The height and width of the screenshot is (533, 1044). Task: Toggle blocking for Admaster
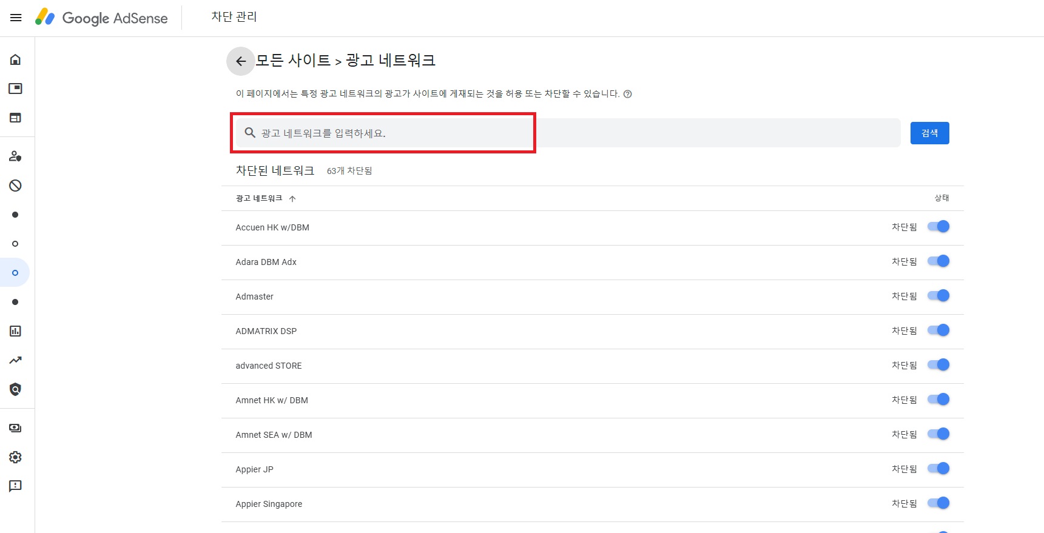pyautogui.click(x=938, y=296)
